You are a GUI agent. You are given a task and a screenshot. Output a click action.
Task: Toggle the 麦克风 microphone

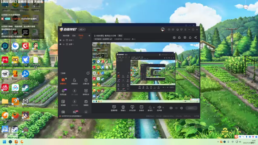click(x=150, y=108)
